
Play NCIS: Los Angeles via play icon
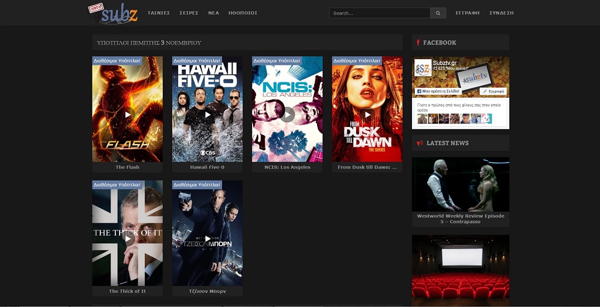click(287, 115)
